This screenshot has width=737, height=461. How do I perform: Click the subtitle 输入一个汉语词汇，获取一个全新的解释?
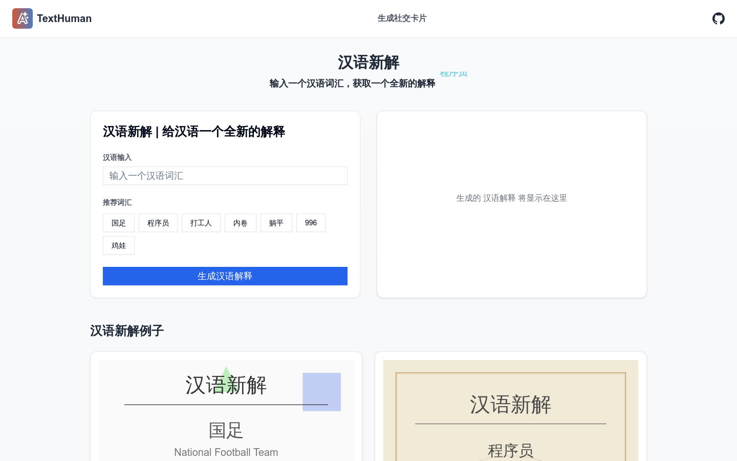(x=352, y=83)
